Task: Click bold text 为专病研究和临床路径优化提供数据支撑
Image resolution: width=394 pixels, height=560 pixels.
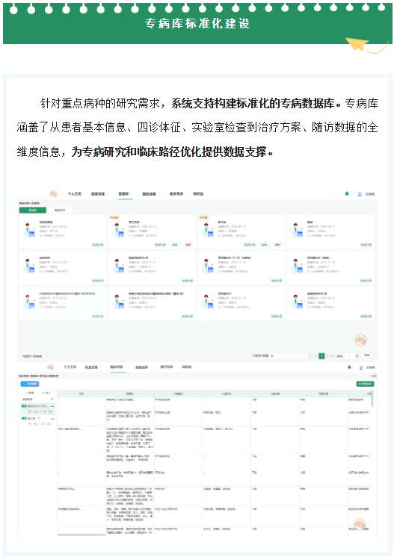Action: coord(169,152)
